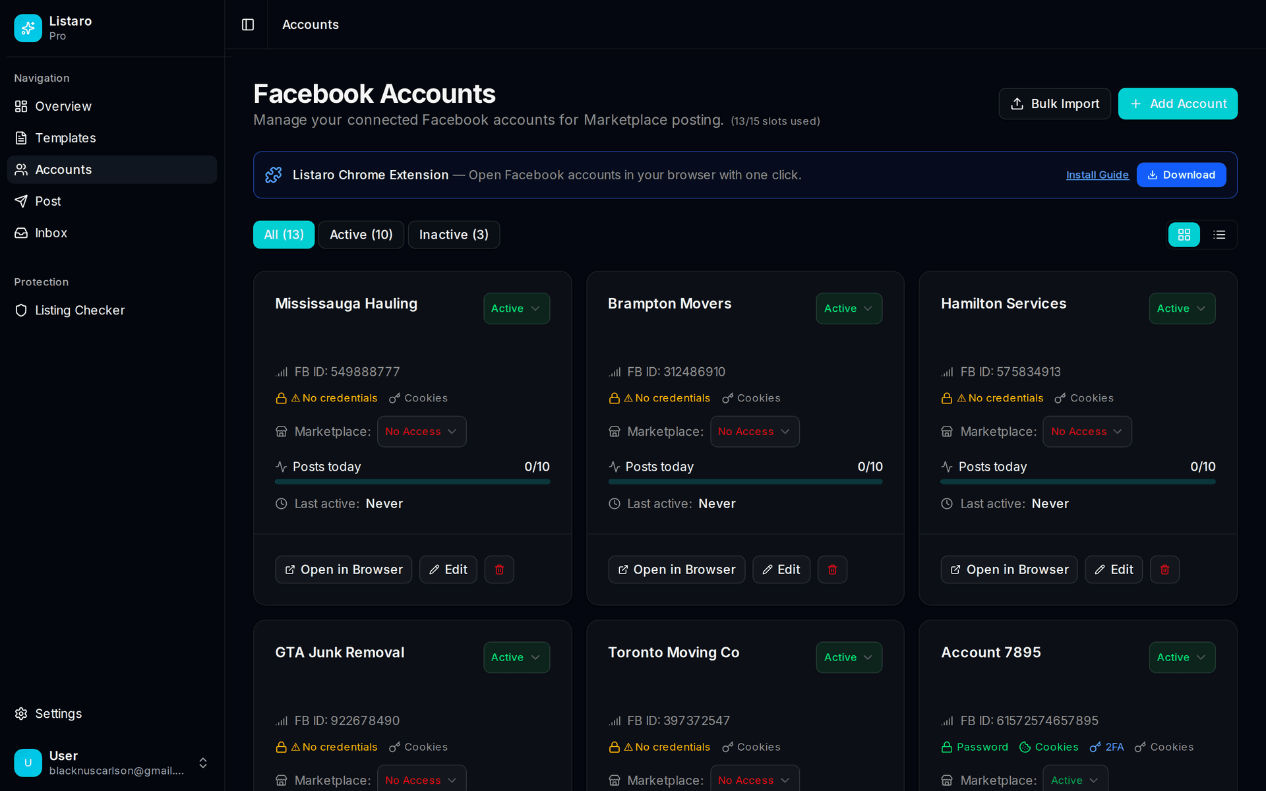
Task: Open Marketplace No Access dropdown for Hamilton Services
Action: pyautogui.click(x=1087, y=431)
